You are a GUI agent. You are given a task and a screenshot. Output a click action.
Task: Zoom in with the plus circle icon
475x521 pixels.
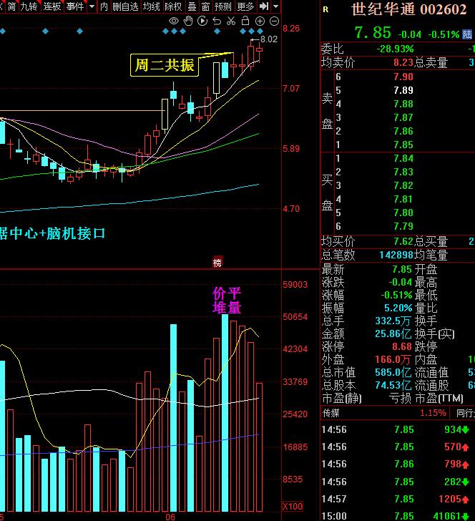(260, 21)
